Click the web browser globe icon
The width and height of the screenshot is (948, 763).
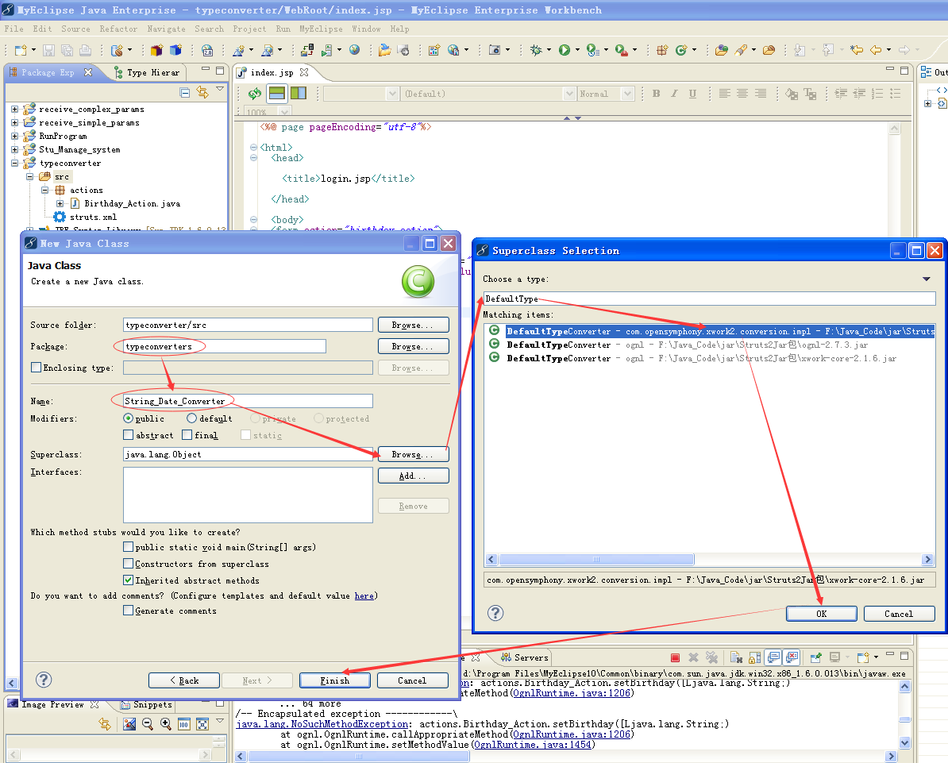355,50
